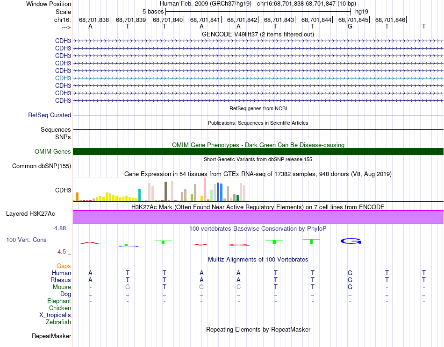
Task: Click the Gaps row label
Action: (x=64, y=266)
